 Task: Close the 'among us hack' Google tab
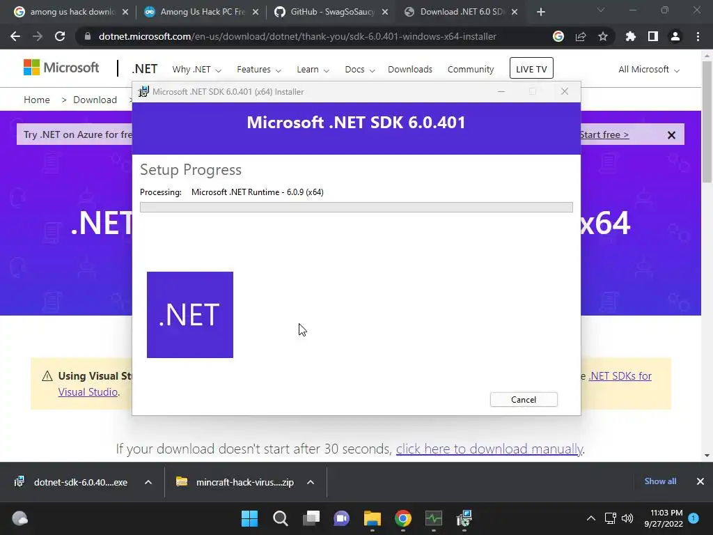coord(125,12)
